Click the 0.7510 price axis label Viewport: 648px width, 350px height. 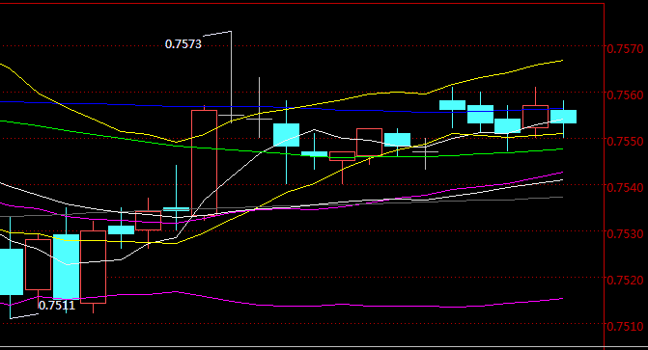625,326
